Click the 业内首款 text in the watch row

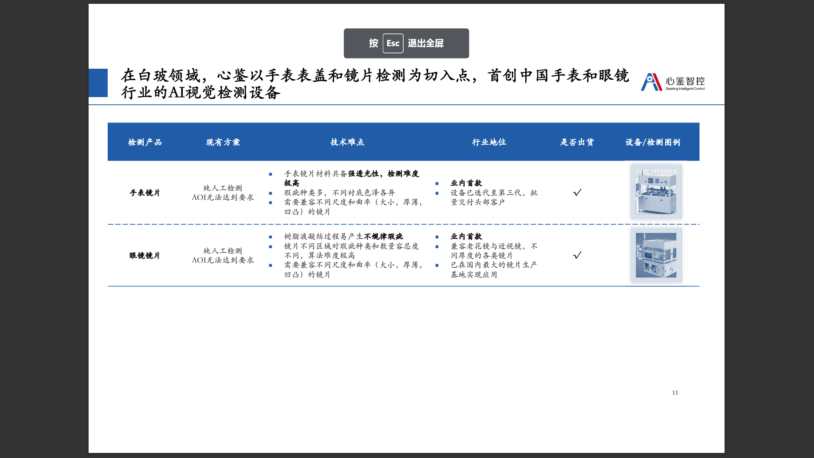click(466, 183)
